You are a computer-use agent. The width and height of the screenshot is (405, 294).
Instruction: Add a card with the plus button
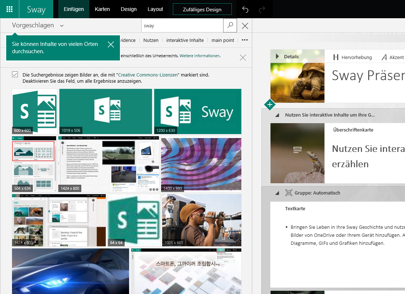click(x=270, y=105)
